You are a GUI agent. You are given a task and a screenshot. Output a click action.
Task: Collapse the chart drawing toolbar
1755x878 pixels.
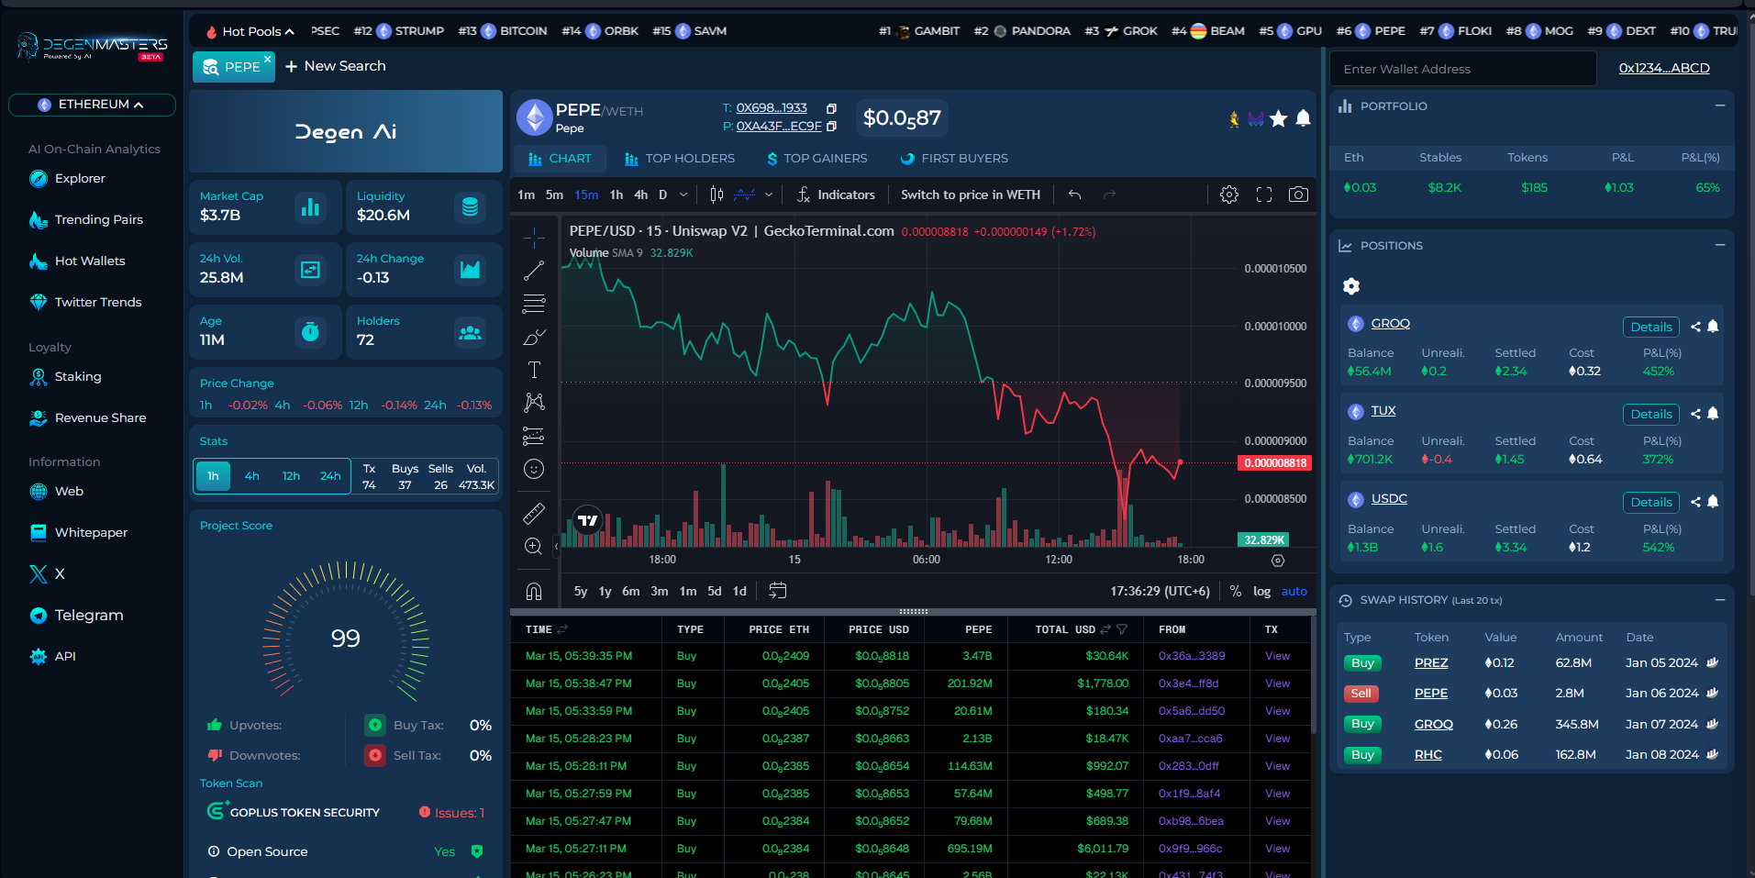tap(556, 546)
